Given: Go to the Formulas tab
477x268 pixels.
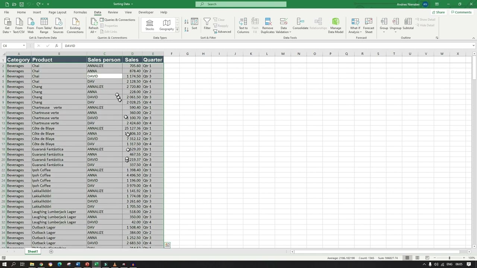Looking at the screenshot, I should click(80, 12).
